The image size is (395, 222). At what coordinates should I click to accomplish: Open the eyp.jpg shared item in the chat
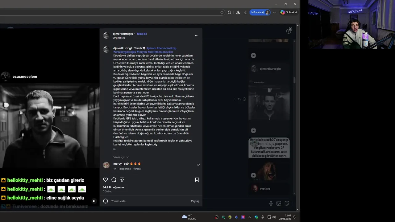[x=269, y=188]
